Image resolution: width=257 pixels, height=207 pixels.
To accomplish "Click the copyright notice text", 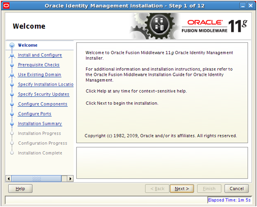I will 161,136.
